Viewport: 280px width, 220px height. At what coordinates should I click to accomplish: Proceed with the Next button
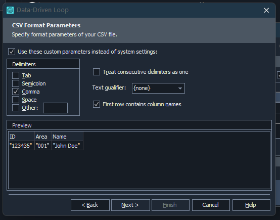tap(130, 205)
